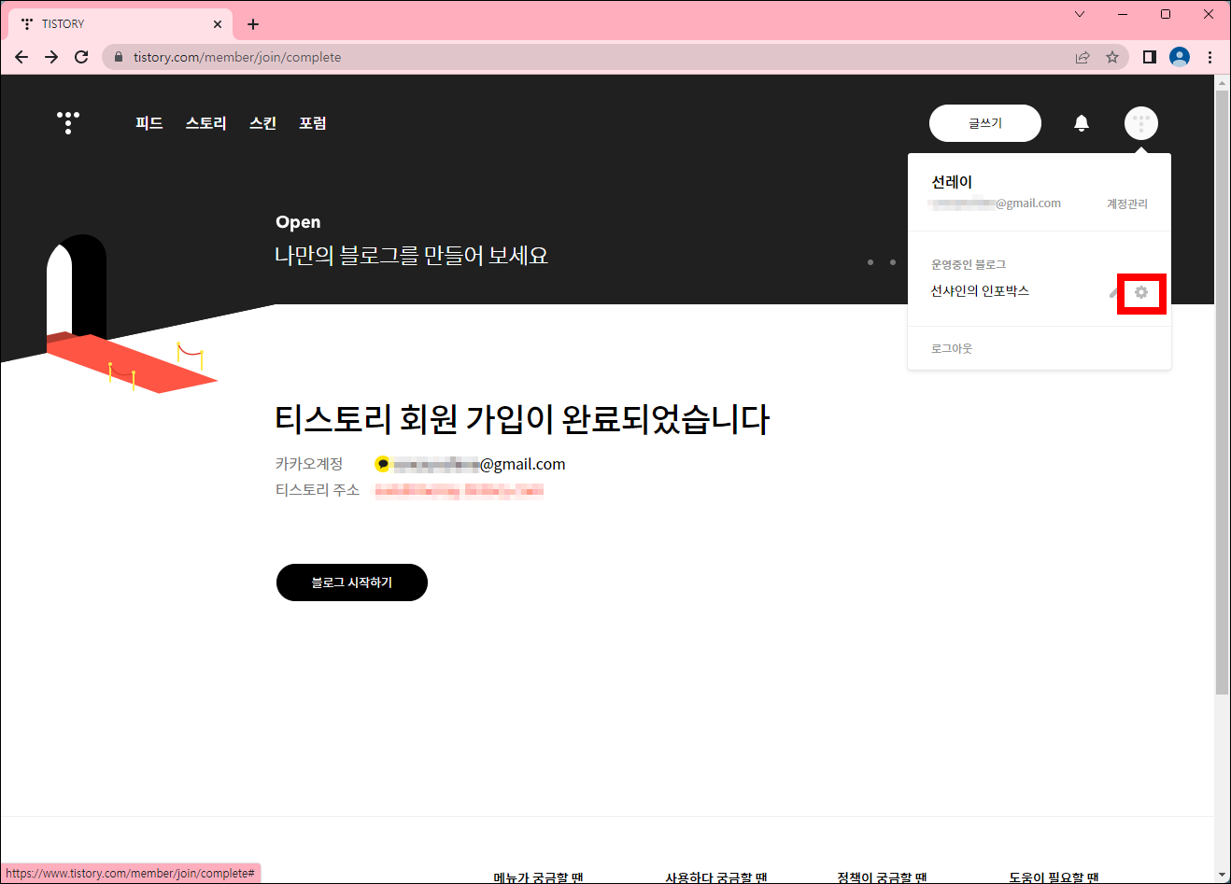Click the Kakao talk icon by the email

click(382, 464)
